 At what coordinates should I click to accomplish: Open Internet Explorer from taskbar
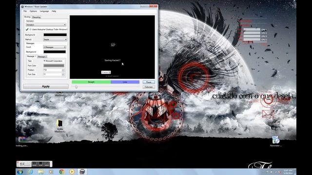click(30, 172)
